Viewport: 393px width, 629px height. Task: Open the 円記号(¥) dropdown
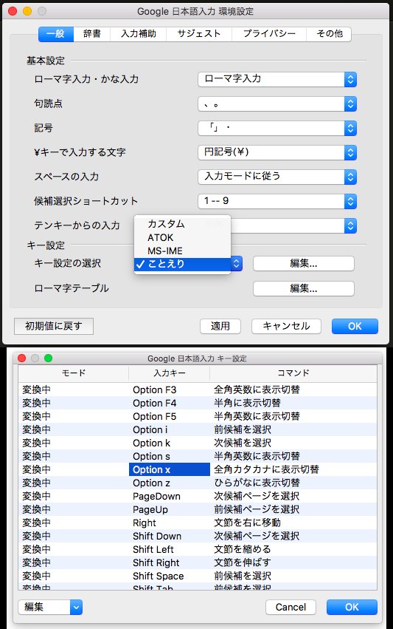[x=277, y=152]
